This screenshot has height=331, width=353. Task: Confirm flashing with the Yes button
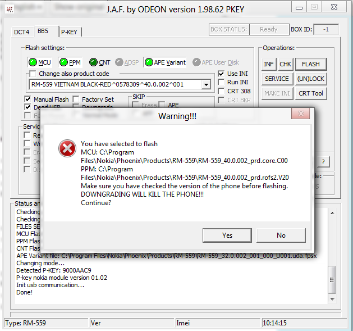tap(227, 235)
